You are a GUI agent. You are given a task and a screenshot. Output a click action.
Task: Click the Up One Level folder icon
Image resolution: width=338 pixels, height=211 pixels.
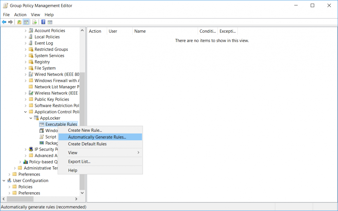(19, 22)
